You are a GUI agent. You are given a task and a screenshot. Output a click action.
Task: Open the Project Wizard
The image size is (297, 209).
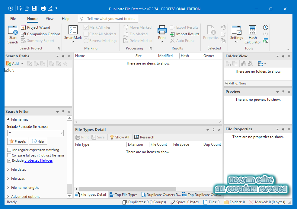(x=35, y=27)
